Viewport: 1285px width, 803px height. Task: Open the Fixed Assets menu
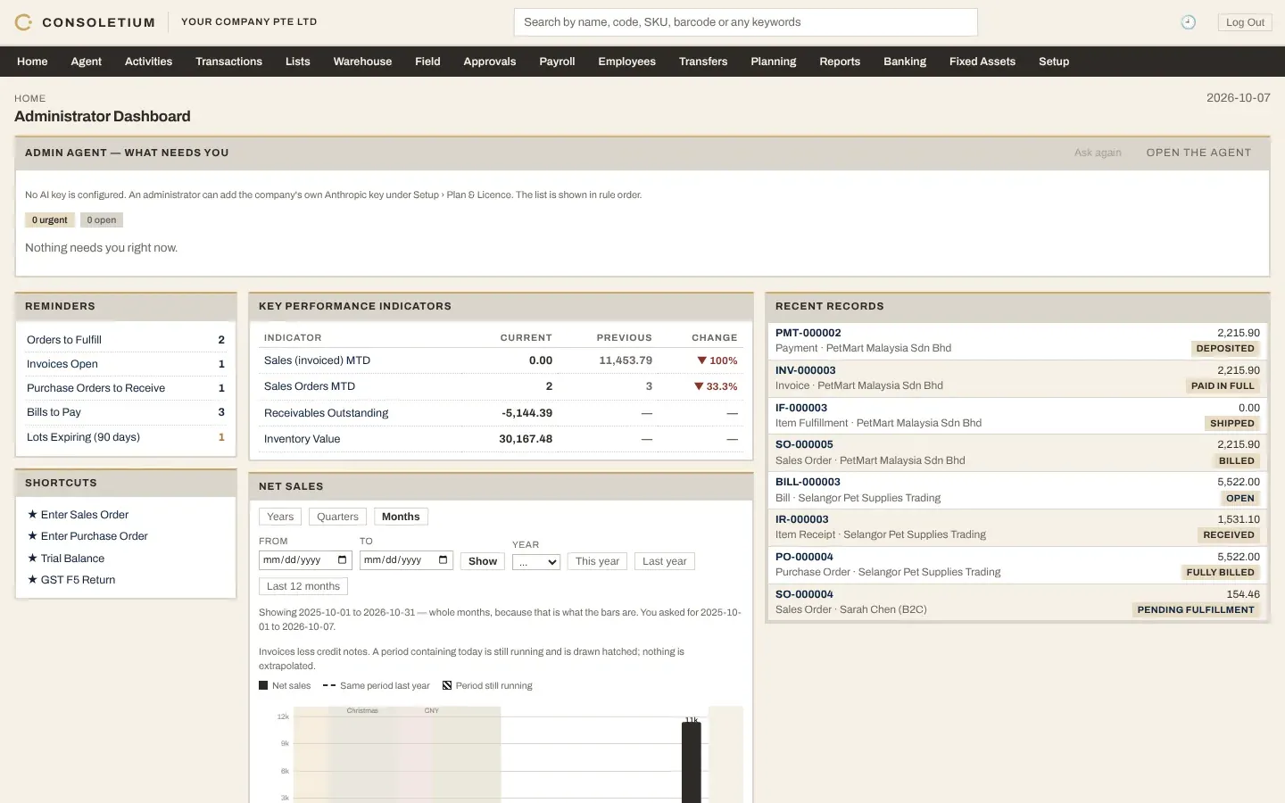pyautogui.click(x=982, y=62)
